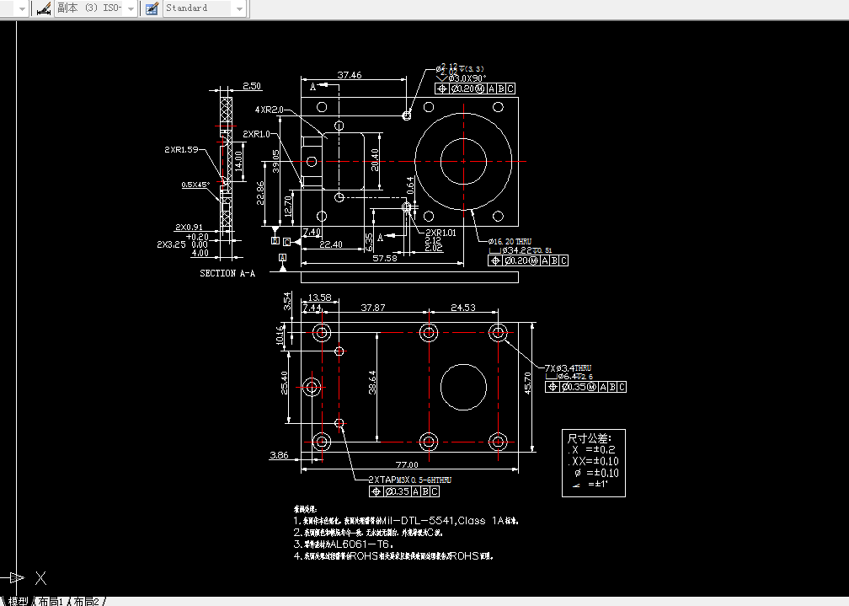Select note 4 mentioning ROHS

tap(393, 555)
